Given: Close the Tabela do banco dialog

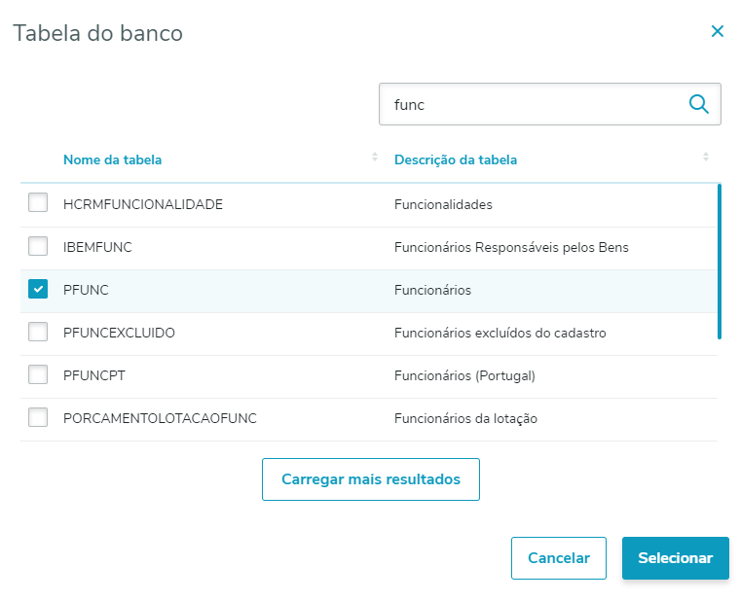Looking at the screenshot, I should (x=718, y=32).
